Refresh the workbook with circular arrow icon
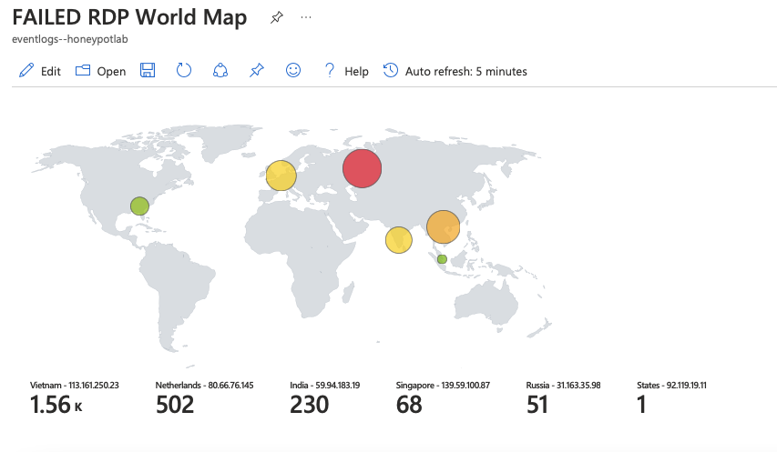 tap(184, 70)
